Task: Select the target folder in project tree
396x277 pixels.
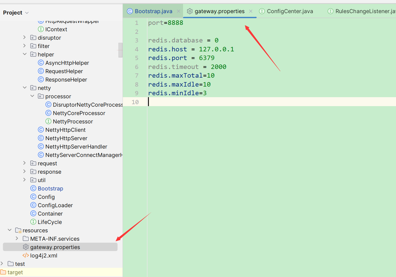Action: (15, 272)
